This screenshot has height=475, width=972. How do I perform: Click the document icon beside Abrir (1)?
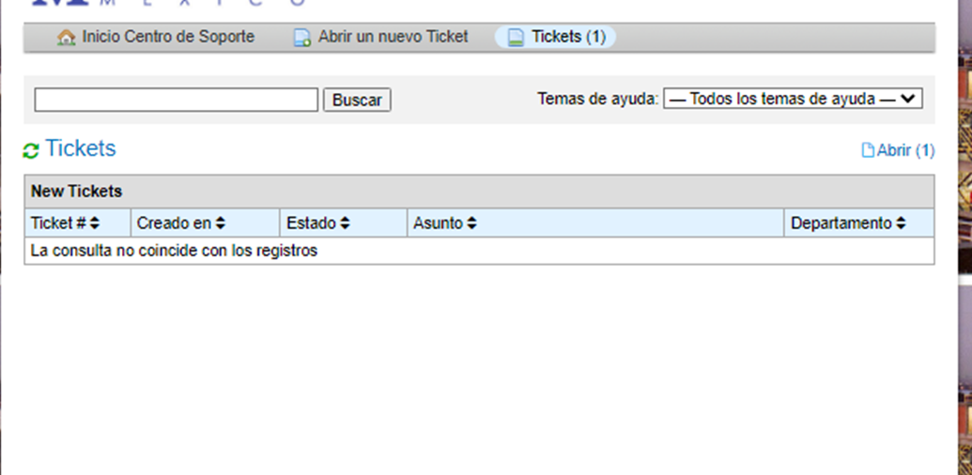pyautogui.click(x=868, y=151)
